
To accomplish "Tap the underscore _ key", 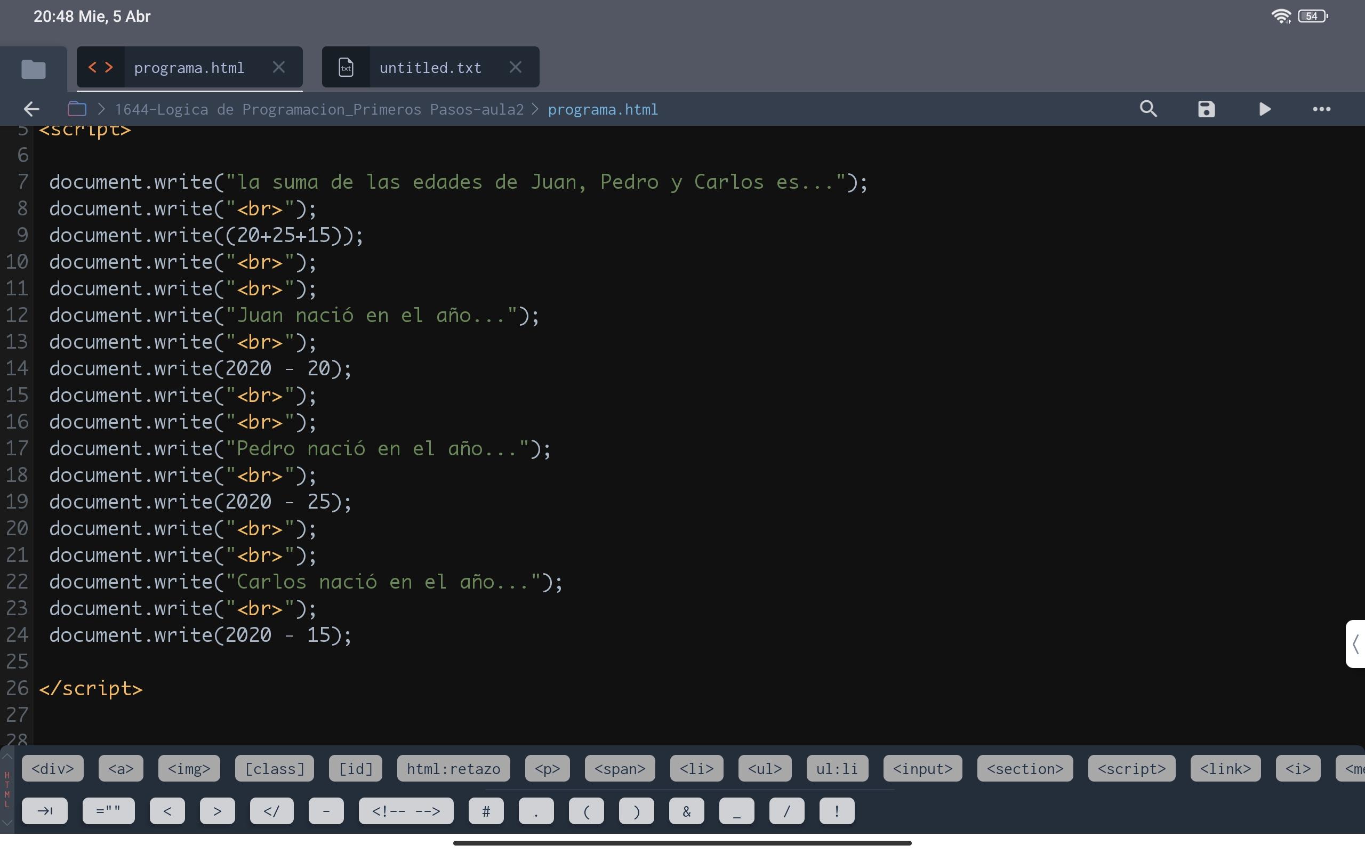I will coord(737,811).
